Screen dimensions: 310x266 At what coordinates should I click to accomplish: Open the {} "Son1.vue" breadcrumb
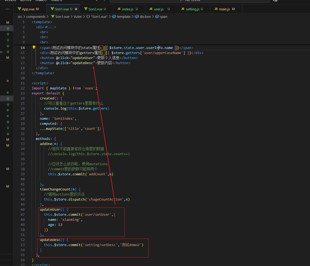(97, 16)
